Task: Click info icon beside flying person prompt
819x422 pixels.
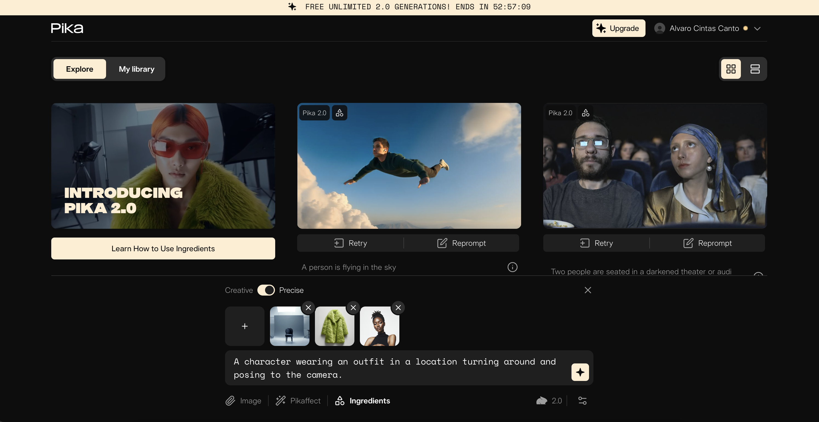Action: coord(512,267)
